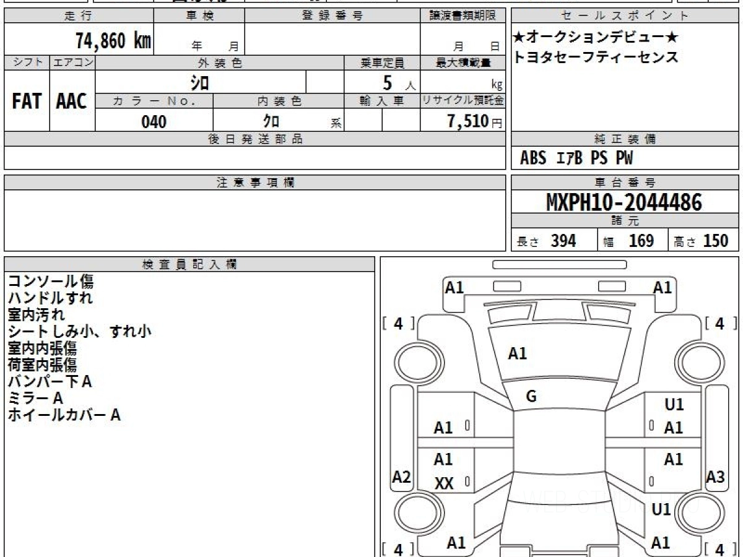Viewport: 743px width, 557px height.
Task: Click the カラーNo. header
Action: pos(154,101)
